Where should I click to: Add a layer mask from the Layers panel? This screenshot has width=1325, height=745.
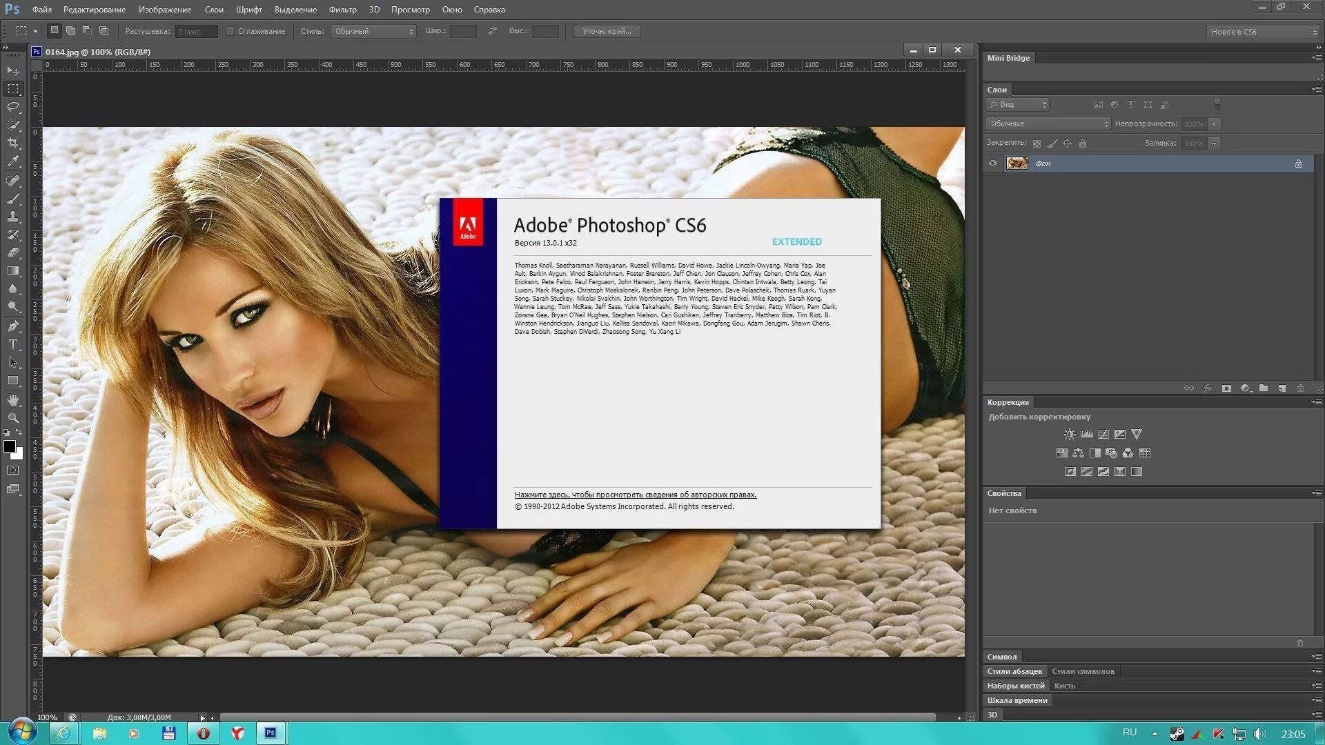(1226, 388)
